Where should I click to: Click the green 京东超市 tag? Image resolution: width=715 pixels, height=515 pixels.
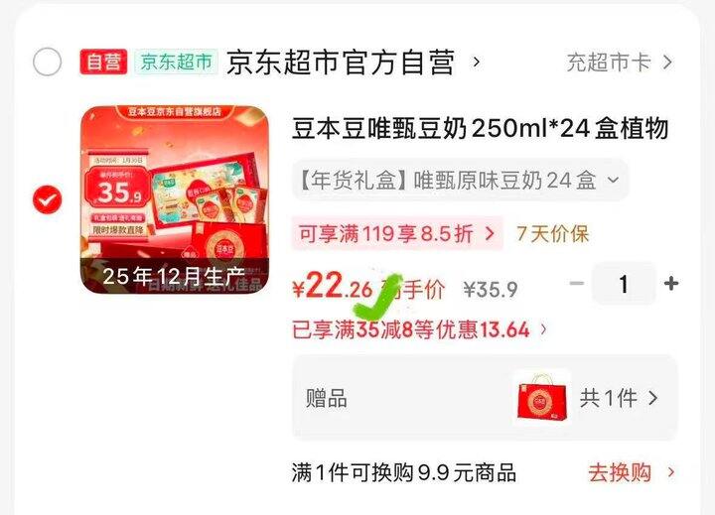[x=176, y=62]
